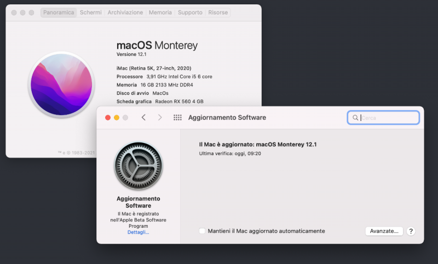Click the Versione 12.1 text
The height and width of the screenshot is (264, 438).
point(131,54)
